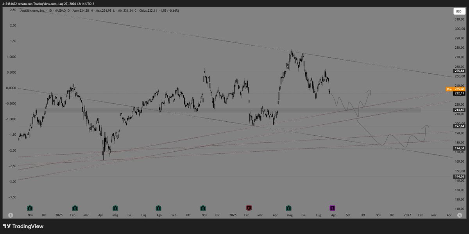Click the February 2025 earnings E marker

coord(75,208)
